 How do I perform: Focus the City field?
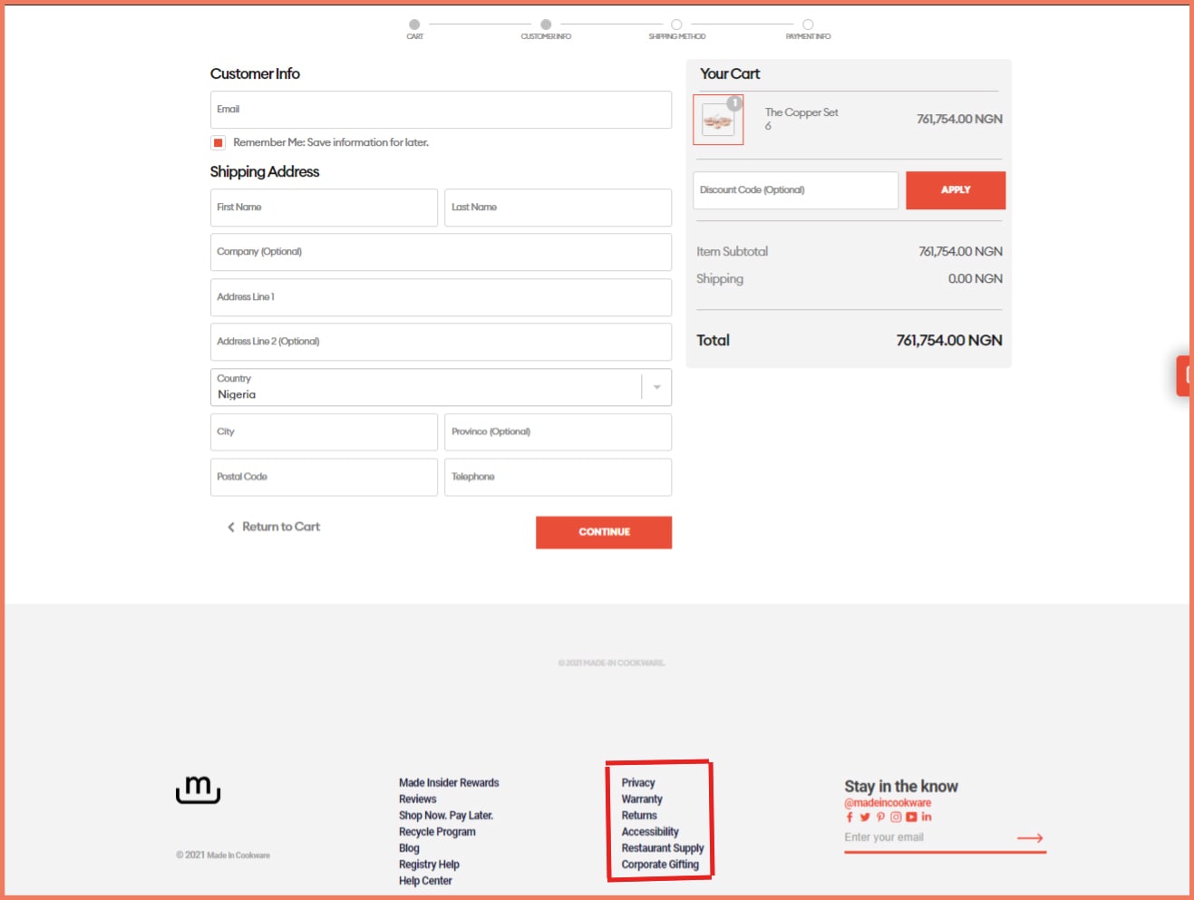point(324,432)
